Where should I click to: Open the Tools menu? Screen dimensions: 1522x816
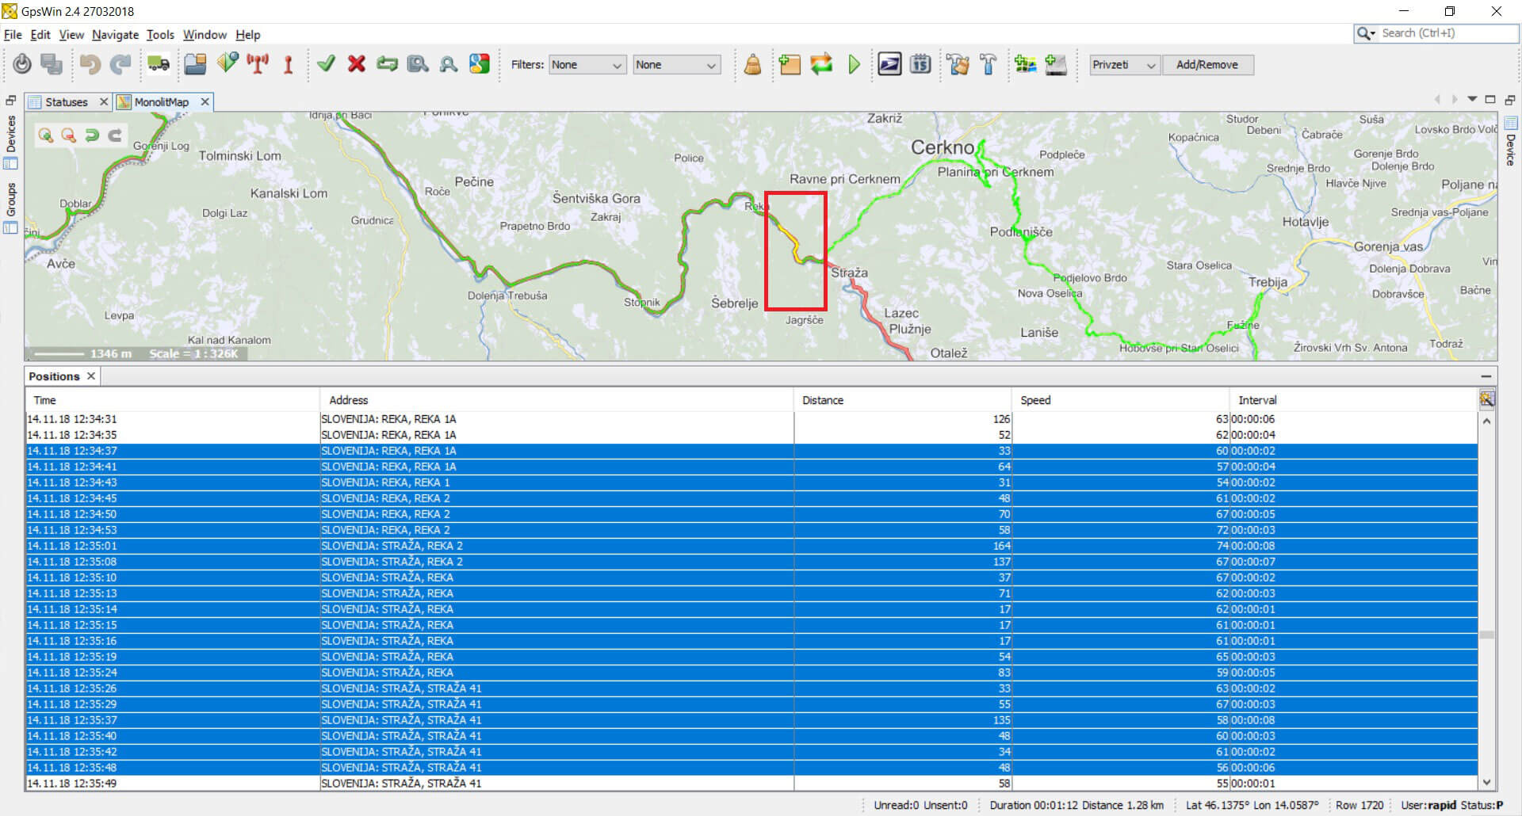pos(160,35)
